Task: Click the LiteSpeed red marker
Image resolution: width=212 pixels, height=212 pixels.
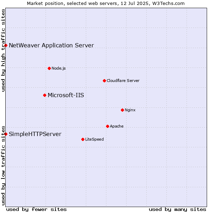Action: (x=83, y=140)
